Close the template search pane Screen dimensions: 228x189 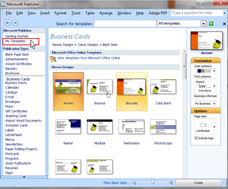click(x=224, y=24)
